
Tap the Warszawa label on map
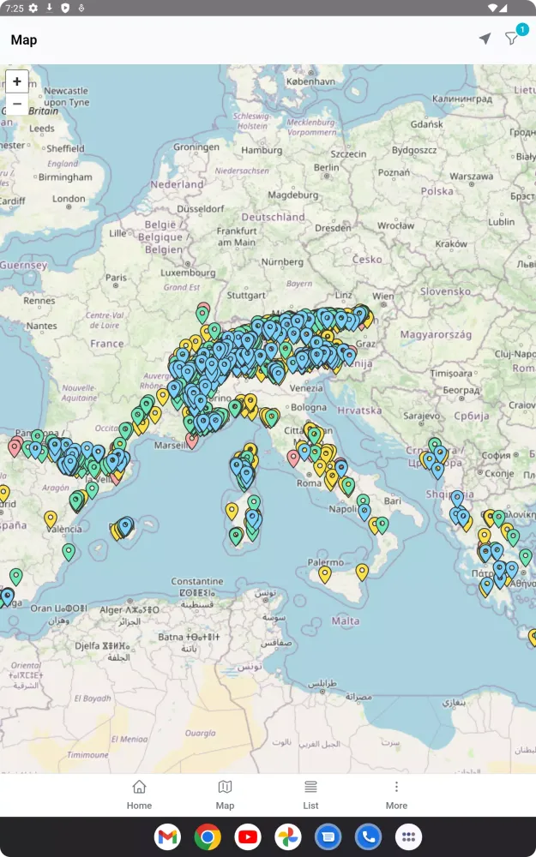472,176
